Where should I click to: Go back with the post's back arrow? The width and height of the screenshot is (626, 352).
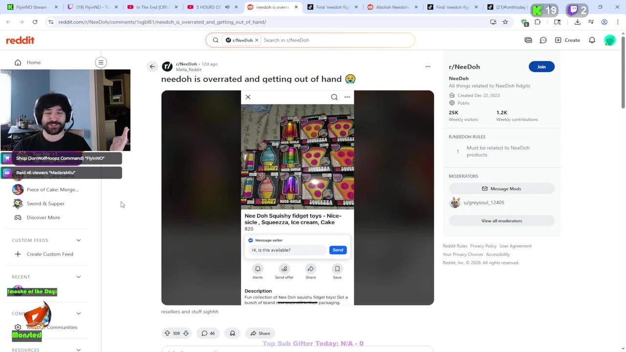coord(152,66)
